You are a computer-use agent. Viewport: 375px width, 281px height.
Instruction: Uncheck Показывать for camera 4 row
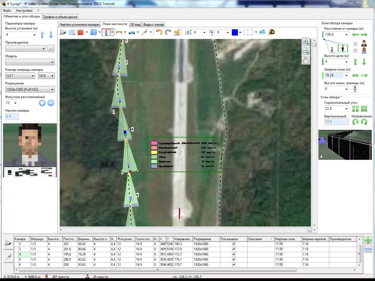point(233,254)
